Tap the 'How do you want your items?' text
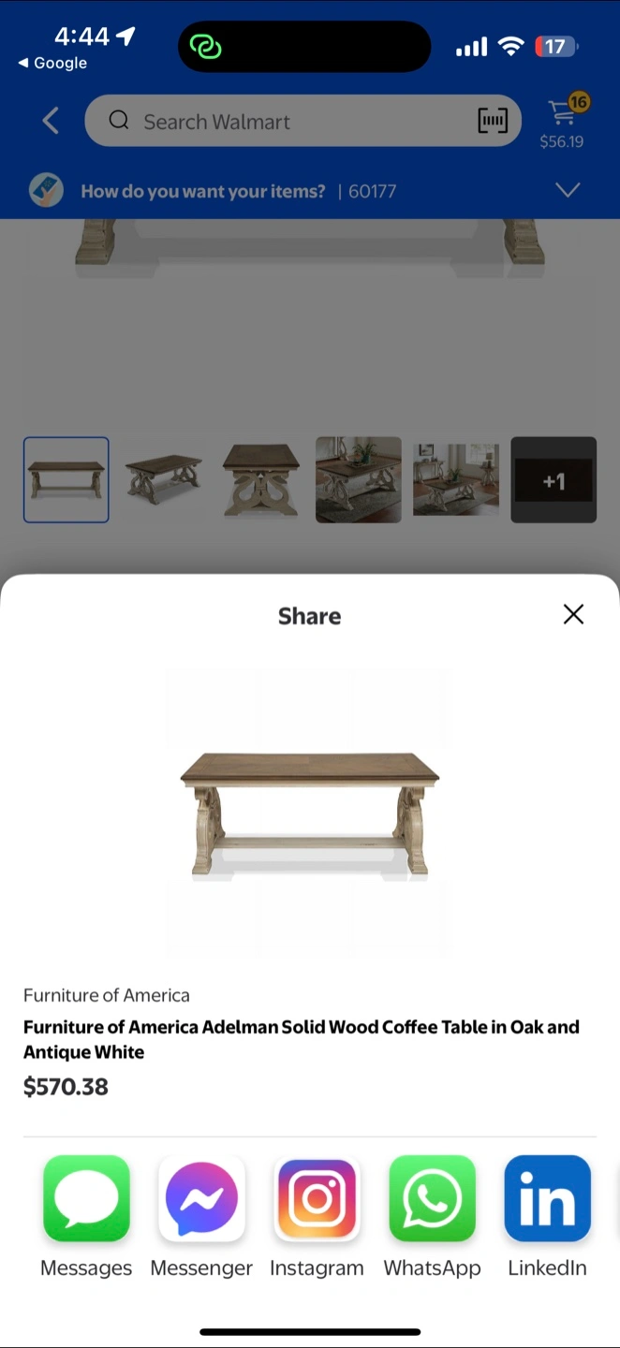The image size is (620, 1348). tap(203, 191)
